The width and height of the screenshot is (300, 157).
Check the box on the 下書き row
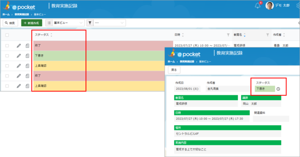pos(7,56)
